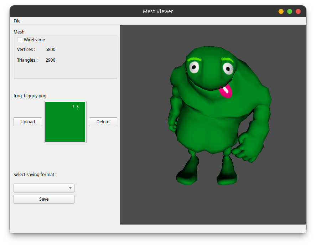
Task: Click the Wireframe label text
Action: pos(34,40)
